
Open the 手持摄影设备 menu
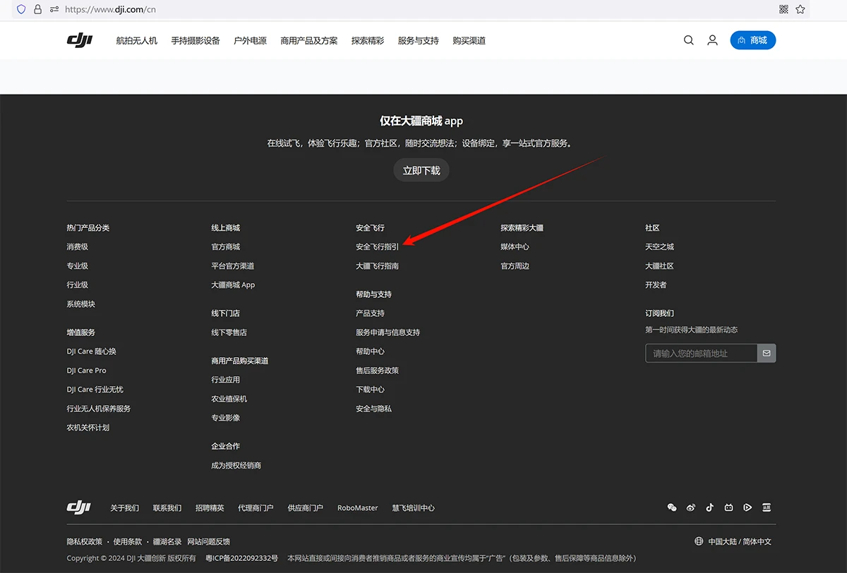(x=196, y=41)
